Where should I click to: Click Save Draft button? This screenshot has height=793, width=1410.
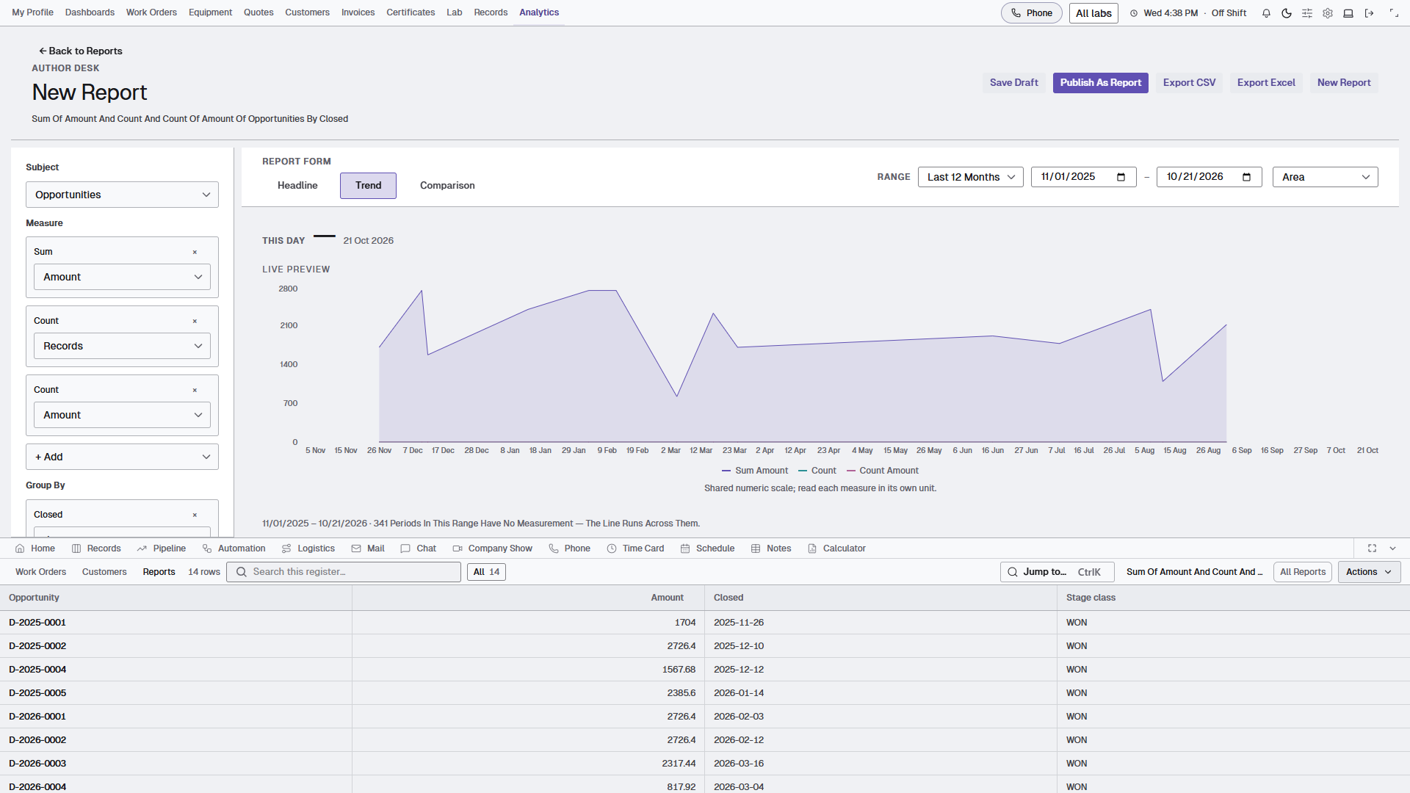pos(1013,83)
